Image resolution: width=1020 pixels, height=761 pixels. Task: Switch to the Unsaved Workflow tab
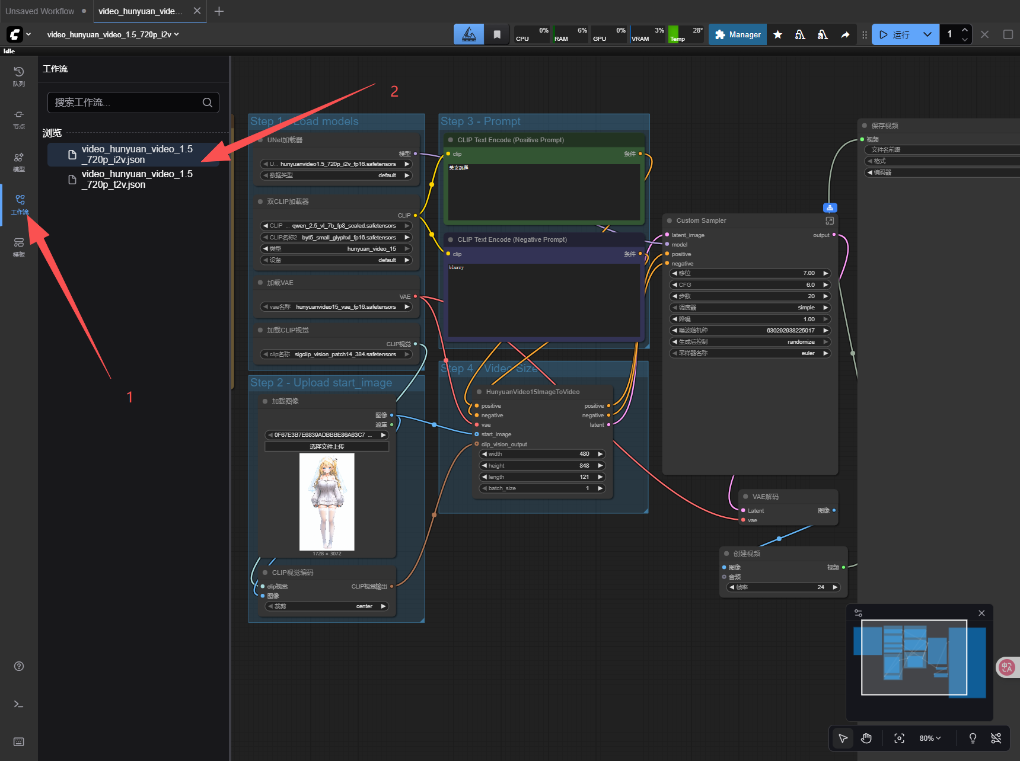(40, 11)
